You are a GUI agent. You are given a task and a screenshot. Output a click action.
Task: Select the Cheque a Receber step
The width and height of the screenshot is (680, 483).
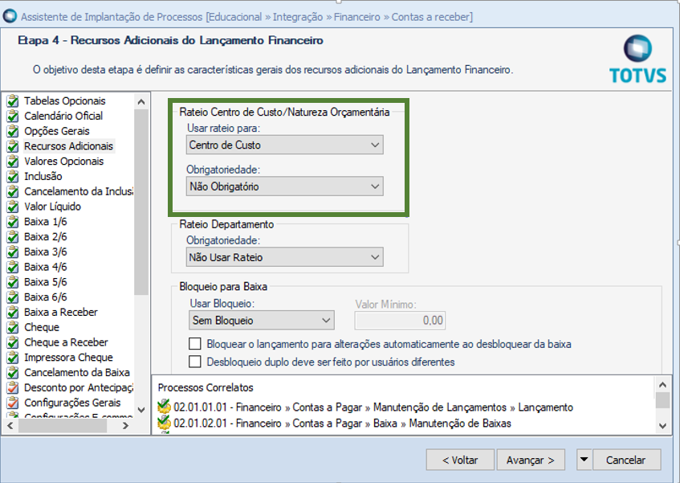click(66, 343)
